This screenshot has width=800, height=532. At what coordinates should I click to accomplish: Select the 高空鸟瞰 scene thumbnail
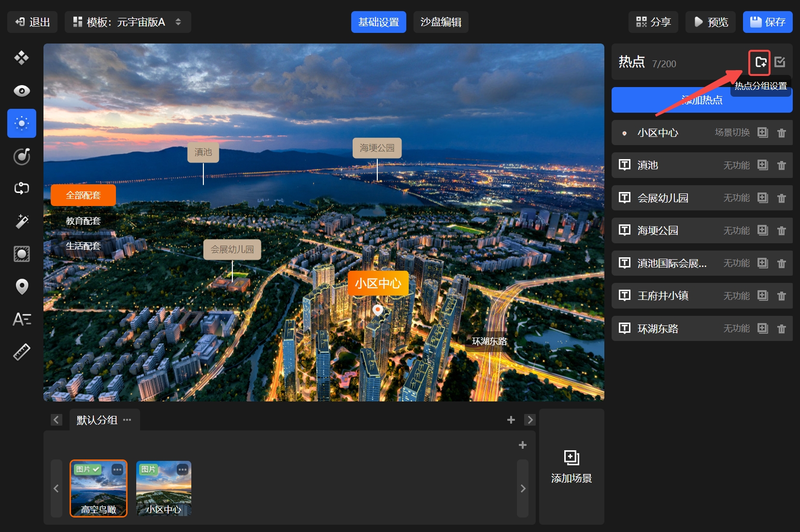coord(99,488)
